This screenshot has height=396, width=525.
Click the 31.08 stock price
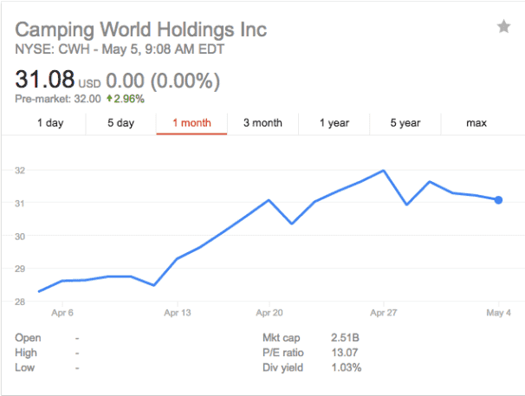point(45,81)
